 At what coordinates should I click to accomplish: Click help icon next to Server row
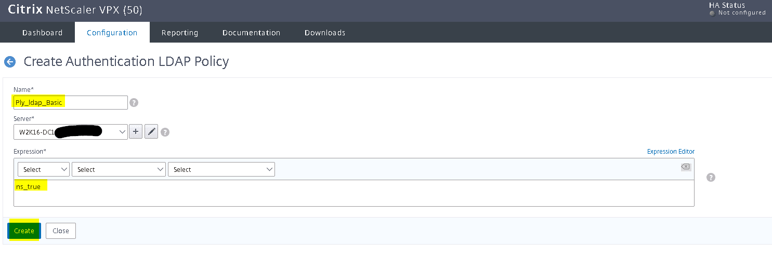click(x=165, y=132)
